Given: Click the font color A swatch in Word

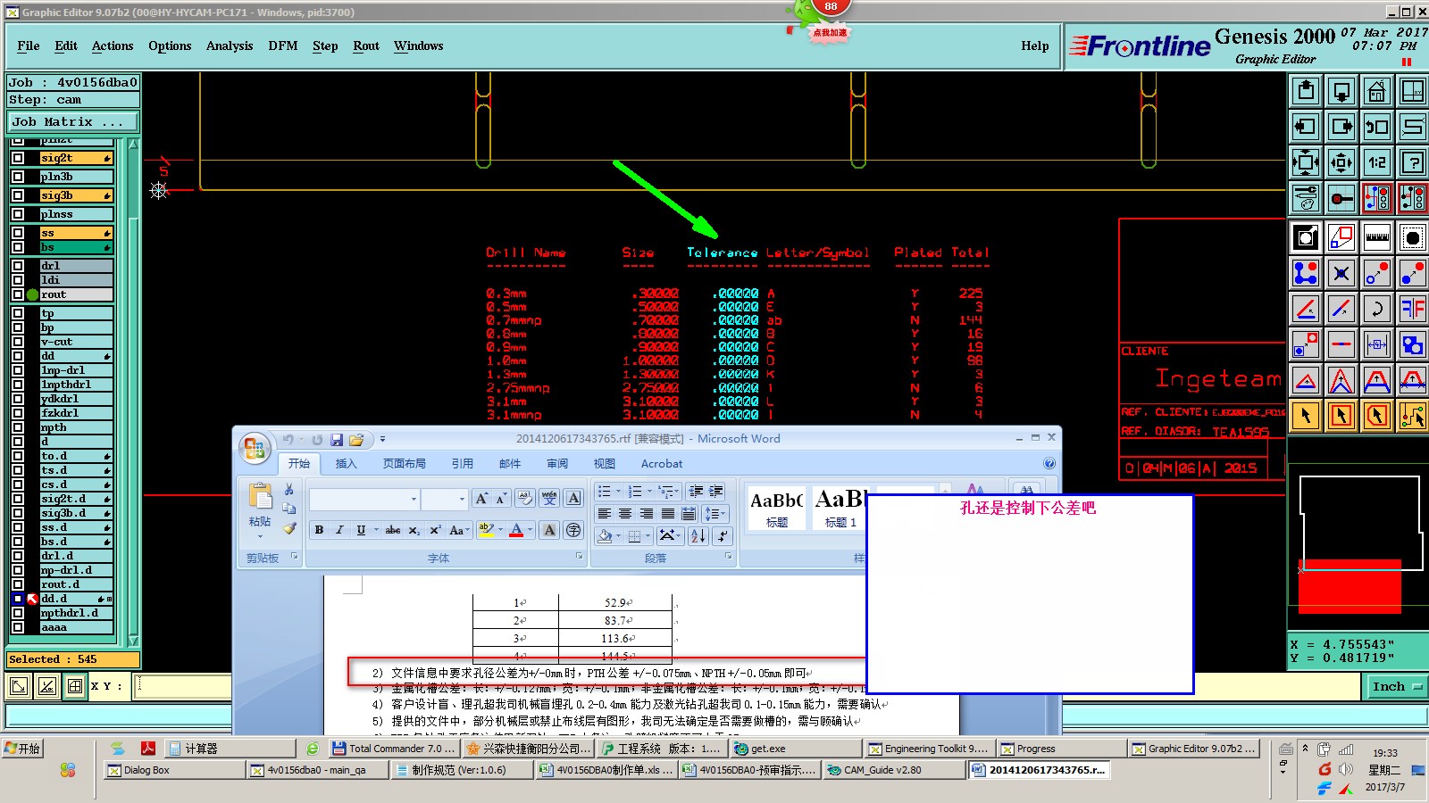Looking at the screenshot, I should pyautogui.click(x=516, y=530).
